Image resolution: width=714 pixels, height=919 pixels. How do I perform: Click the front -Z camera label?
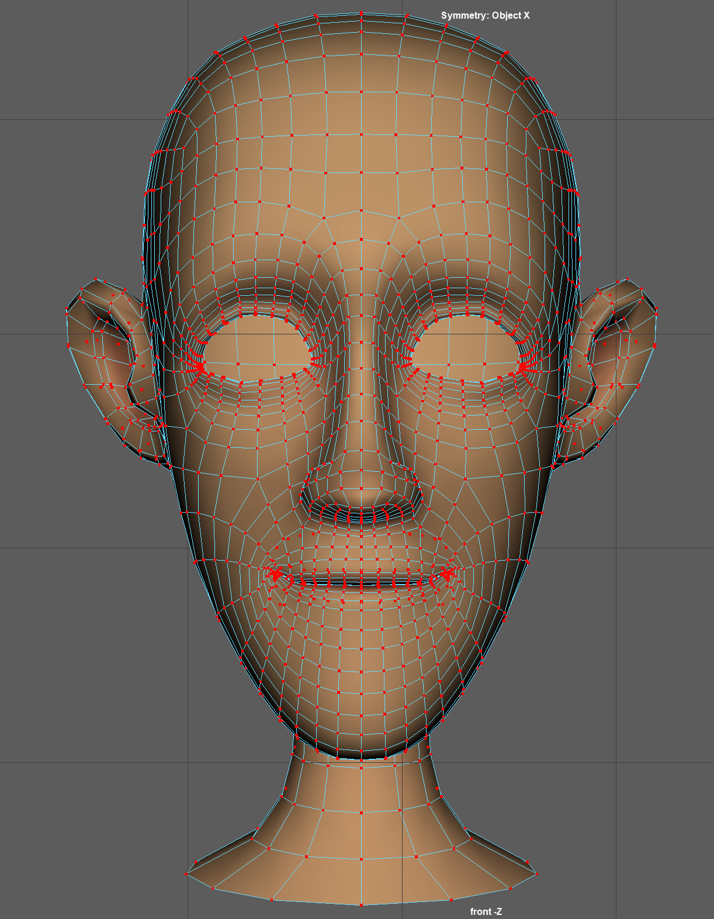tap(486, 911)
